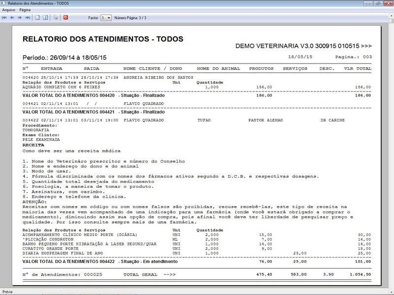Screen dimensions: 394x295
Task: Click the 'Pagina.: 003' text
Action: (x=354, y=57)
